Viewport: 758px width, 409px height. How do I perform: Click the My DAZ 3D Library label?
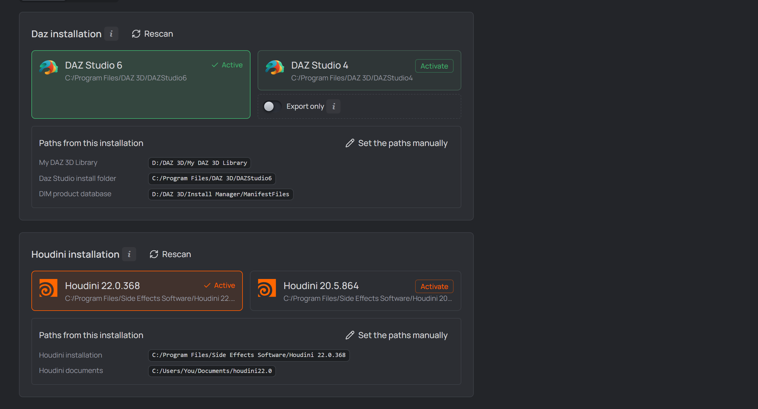point(68,163)
